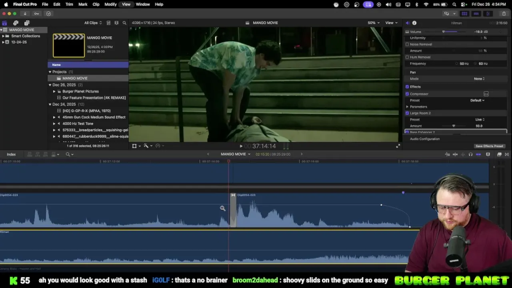This screenshot has width=512, height=288.
Task: Select the MANGO MOVIE project thumbnail
Action: pyautogui.click(x=69, y=46)
